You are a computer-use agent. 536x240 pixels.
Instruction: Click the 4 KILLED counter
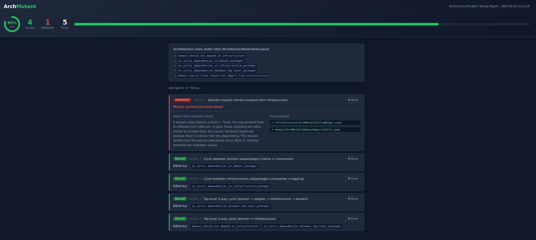click(x=30, y=24)
